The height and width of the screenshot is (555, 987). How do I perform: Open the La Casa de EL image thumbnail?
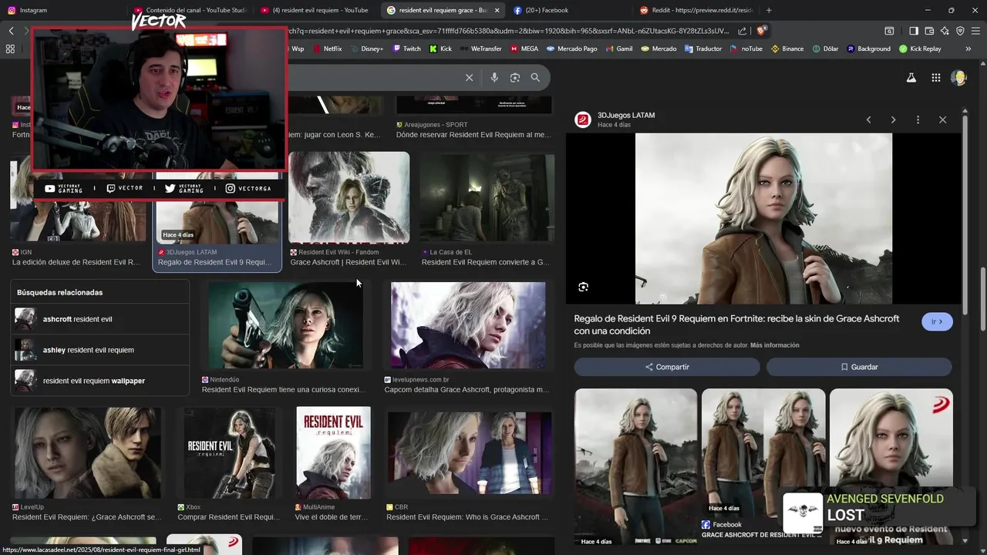tap(487, 197)
